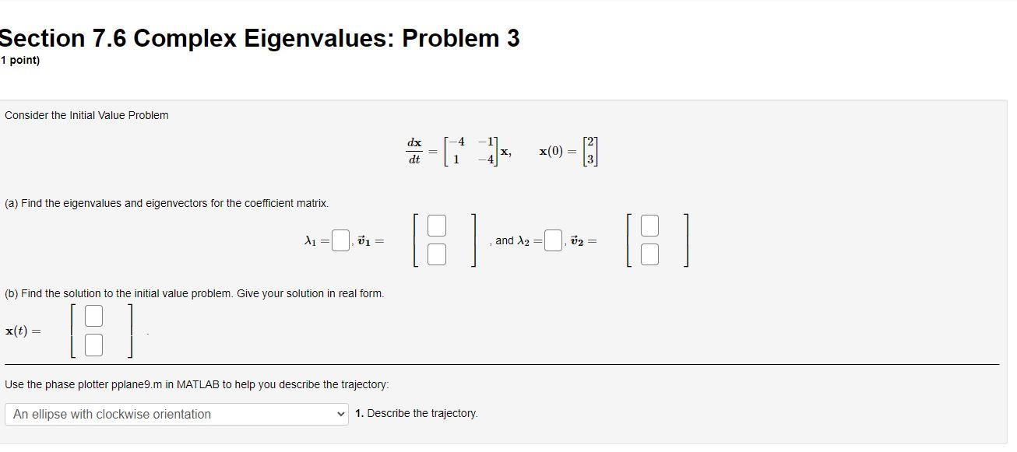Click the 'Section 7.6 Complex Eigenvalues: Problem 3' heading

259,37
